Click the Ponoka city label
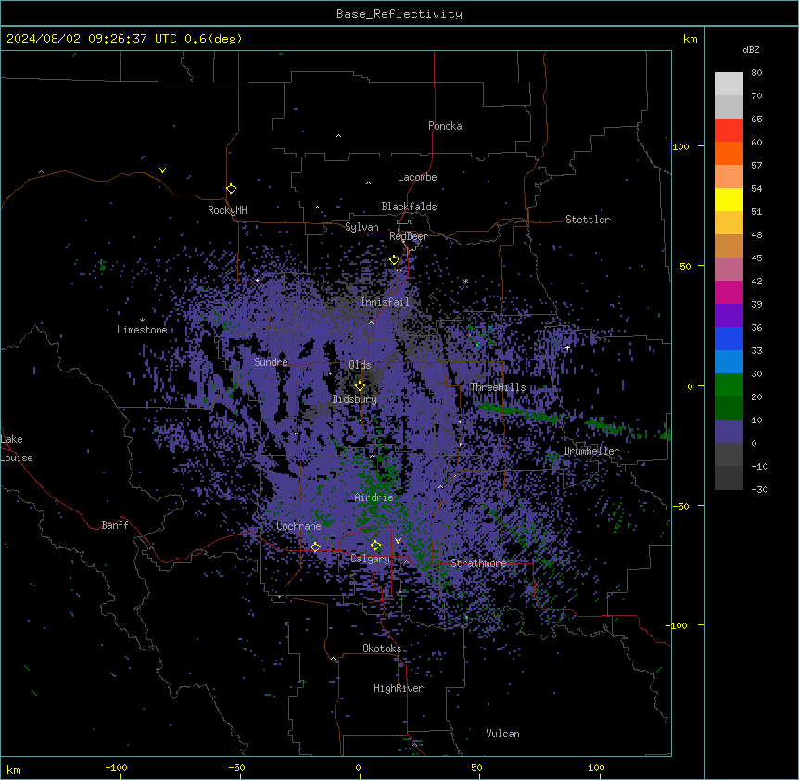 (445, 126)
